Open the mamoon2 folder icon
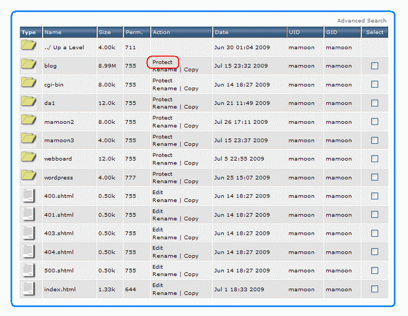The height and width of the screenshot is (316, 408). pyautogui.click(x=28, y=121)
